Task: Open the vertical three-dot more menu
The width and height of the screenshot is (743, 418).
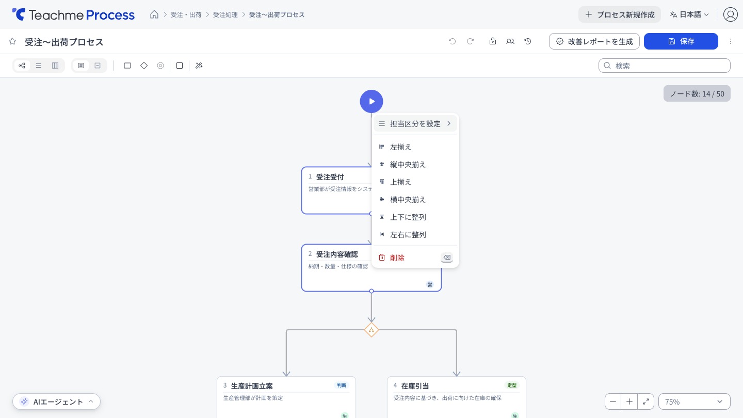Action: pos(731,41)
